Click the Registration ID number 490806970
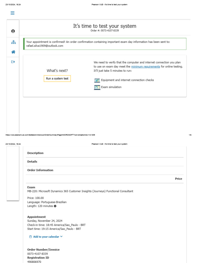197x263 pixels. 34,262
